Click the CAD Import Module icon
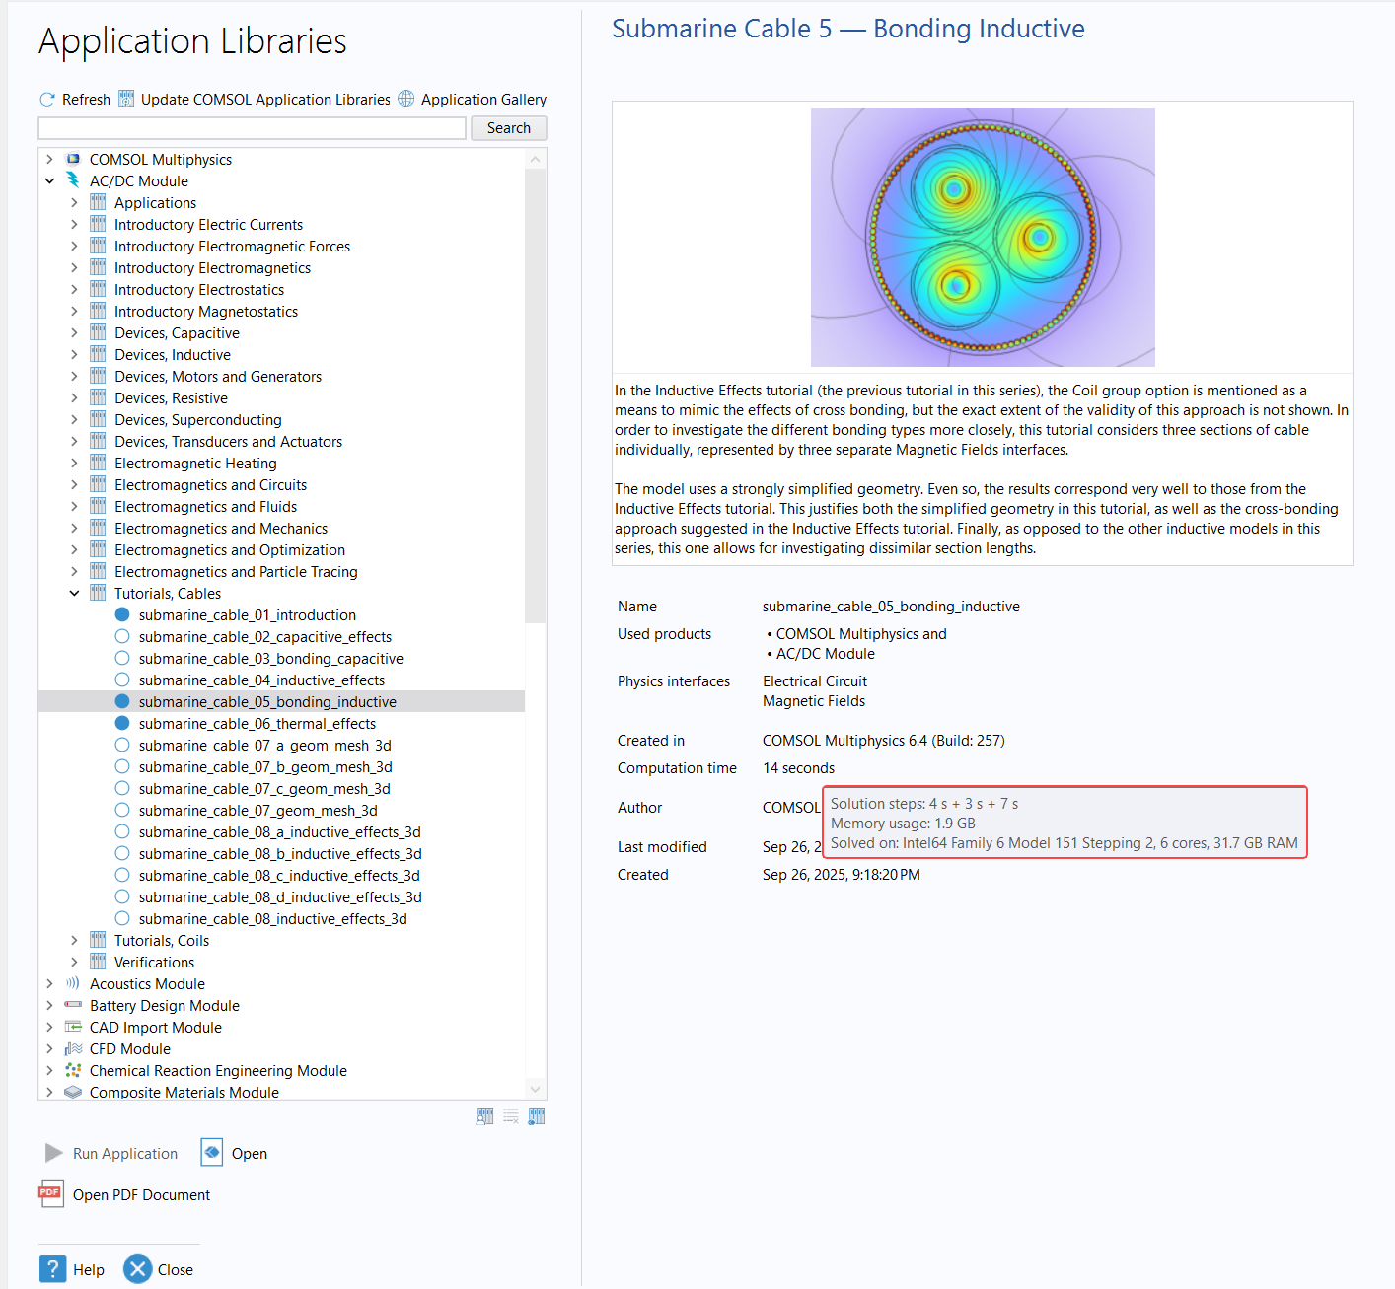This screenshot has height=1289, width=1395. pos(73,1027)
